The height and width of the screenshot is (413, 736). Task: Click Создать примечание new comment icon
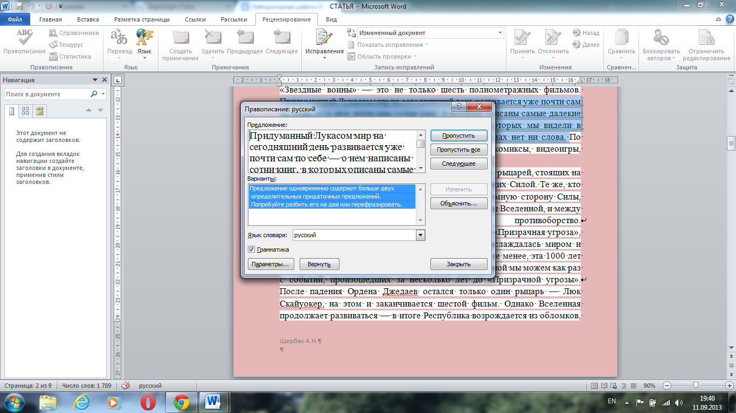click(x=180, y=44)
